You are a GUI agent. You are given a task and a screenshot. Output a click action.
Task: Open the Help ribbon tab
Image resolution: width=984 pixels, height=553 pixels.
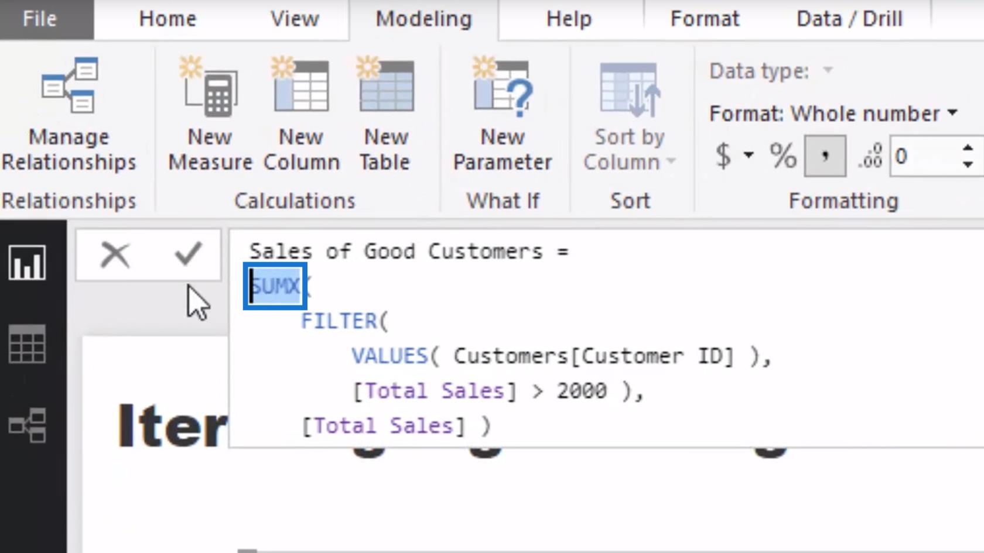tap(569, 19)
